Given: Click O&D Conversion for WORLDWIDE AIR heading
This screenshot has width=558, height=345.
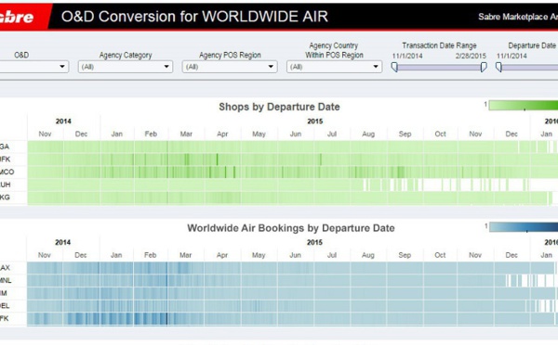Looking at the screenshot, I should click(x=194, y=17).
